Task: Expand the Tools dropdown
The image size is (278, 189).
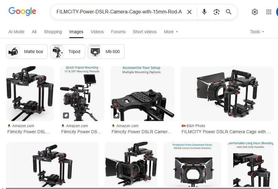Action: 257,32
